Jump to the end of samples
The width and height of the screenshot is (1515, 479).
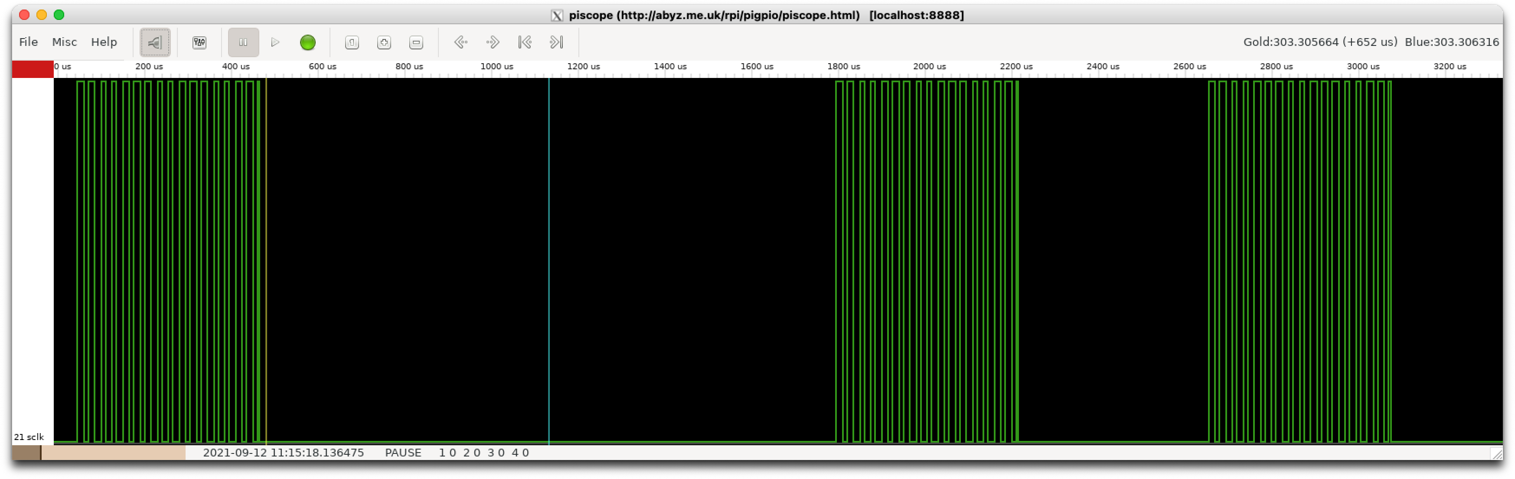coord(556,42)
